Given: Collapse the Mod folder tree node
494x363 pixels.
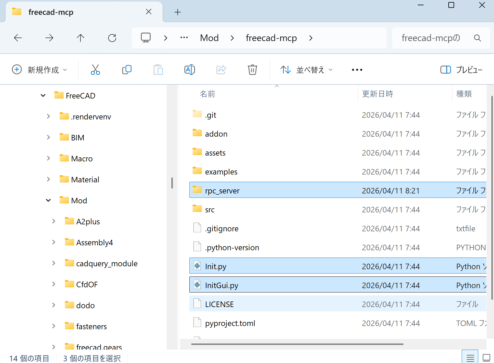Looking at the screenshot, I should click(x=48, y=200).
